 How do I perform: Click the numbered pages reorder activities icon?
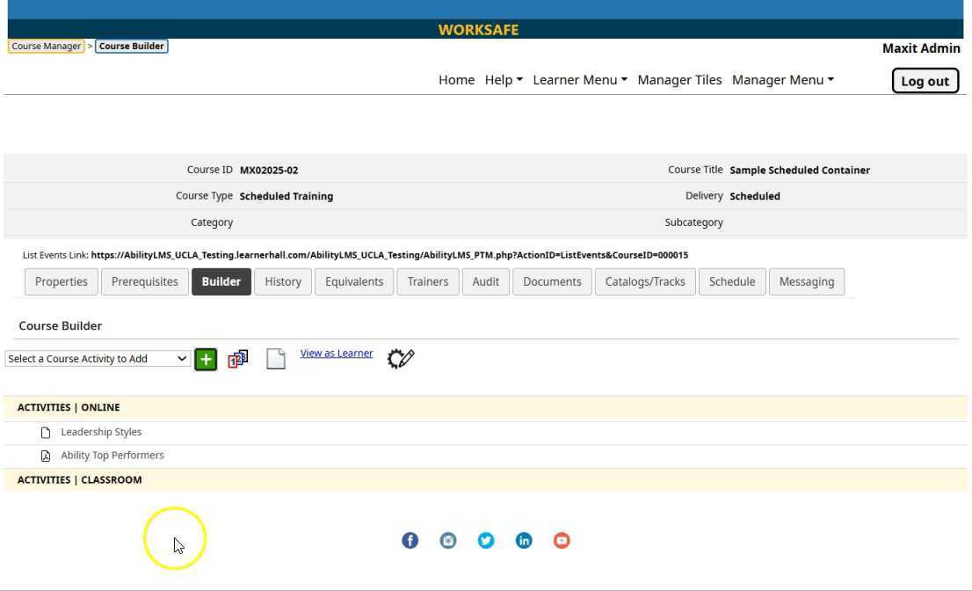[238, 359]
